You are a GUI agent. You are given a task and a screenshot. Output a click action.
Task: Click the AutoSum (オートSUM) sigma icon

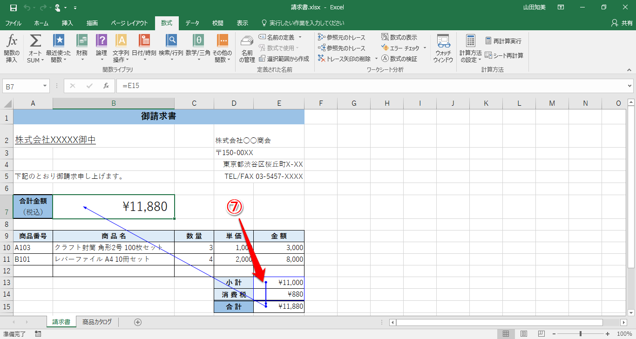pos(35,41)
